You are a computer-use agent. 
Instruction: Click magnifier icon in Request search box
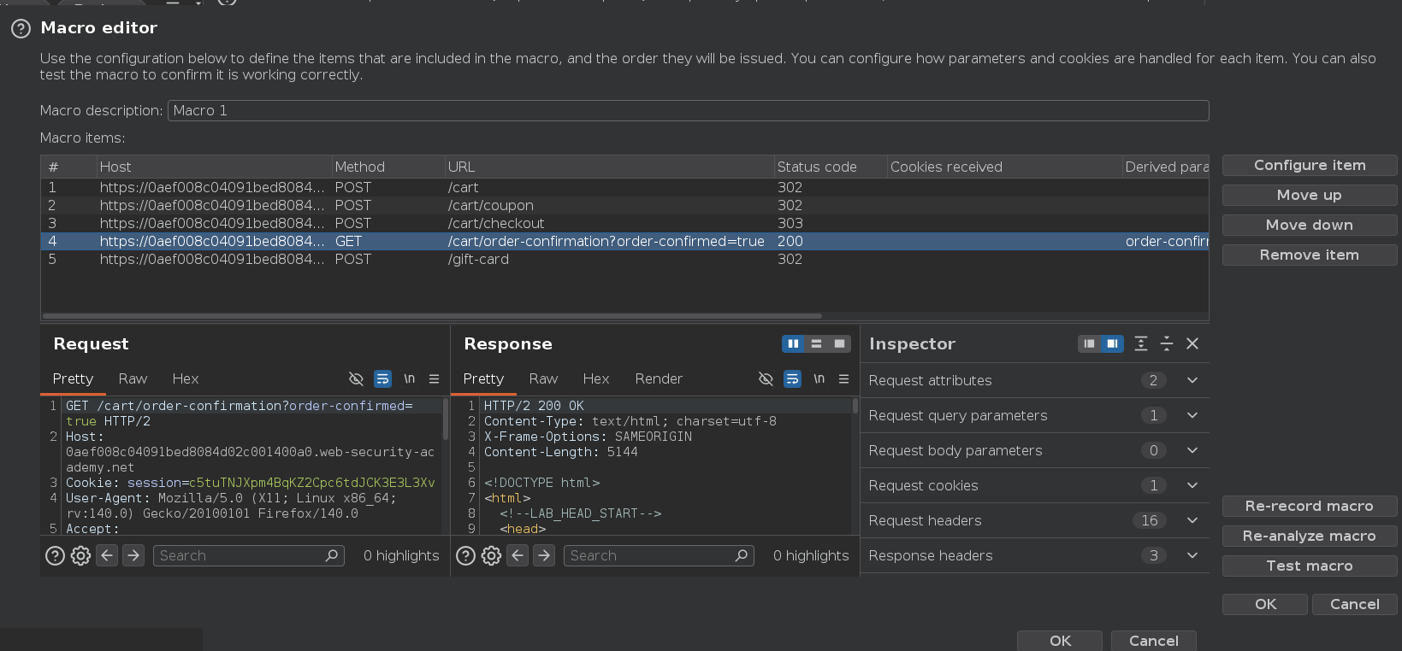pos(332,555)
